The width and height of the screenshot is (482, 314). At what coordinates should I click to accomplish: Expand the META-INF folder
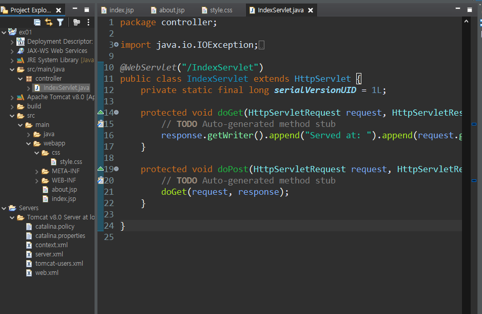click(37, 172)
